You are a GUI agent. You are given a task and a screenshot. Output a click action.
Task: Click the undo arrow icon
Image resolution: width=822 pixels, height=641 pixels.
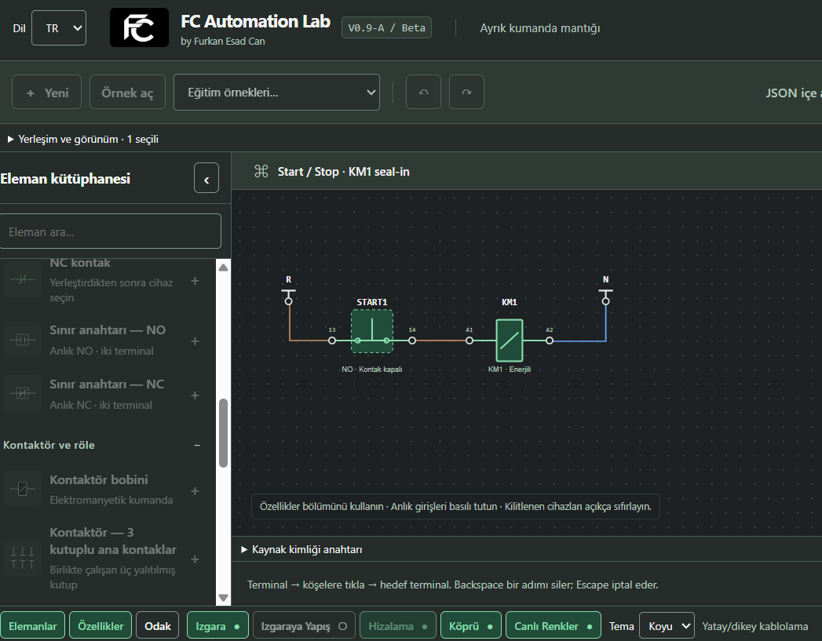click(x=424, y=92)
